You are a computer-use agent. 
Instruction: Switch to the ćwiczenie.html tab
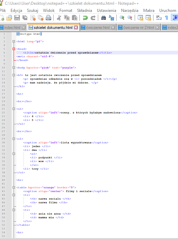(x=98, y=28)
